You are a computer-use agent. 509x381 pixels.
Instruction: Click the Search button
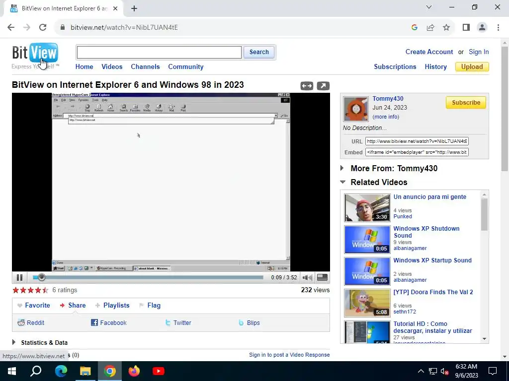tap(258, 52)
